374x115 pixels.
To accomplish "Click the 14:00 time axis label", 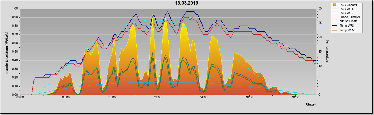I will 204,98.
